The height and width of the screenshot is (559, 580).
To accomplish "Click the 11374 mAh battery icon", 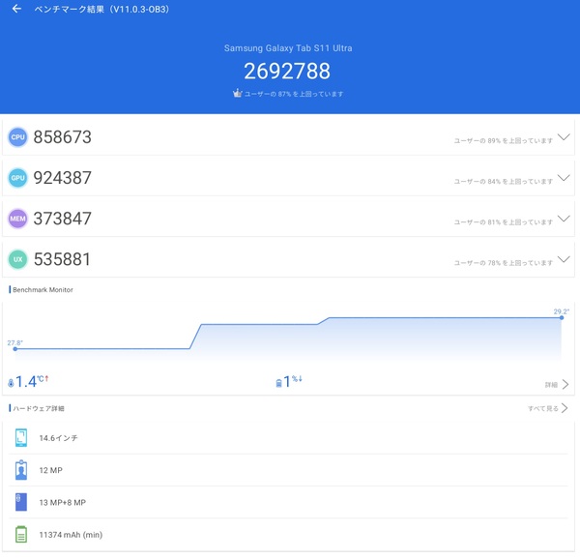I will (x=21, y=535).
